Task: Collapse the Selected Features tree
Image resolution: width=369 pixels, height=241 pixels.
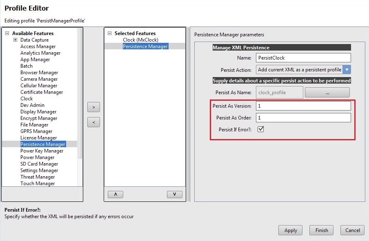Action: 109,33
